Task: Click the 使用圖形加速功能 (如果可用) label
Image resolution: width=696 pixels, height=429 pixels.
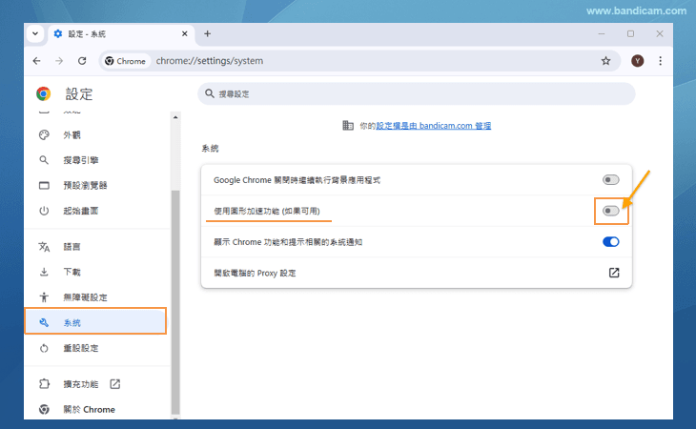Action: [x=267, y=211]
